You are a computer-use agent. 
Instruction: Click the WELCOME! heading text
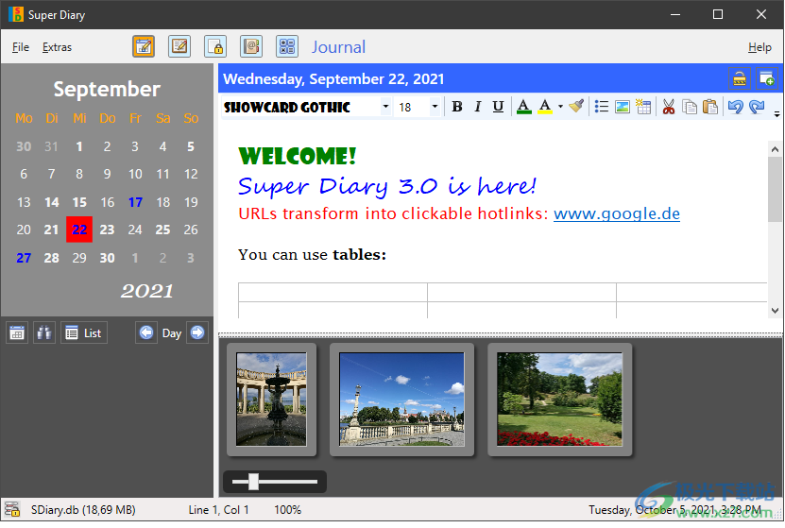point(298,156)
